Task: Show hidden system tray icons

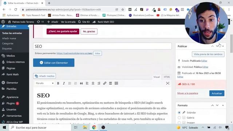Action: [x=203, y=127]
